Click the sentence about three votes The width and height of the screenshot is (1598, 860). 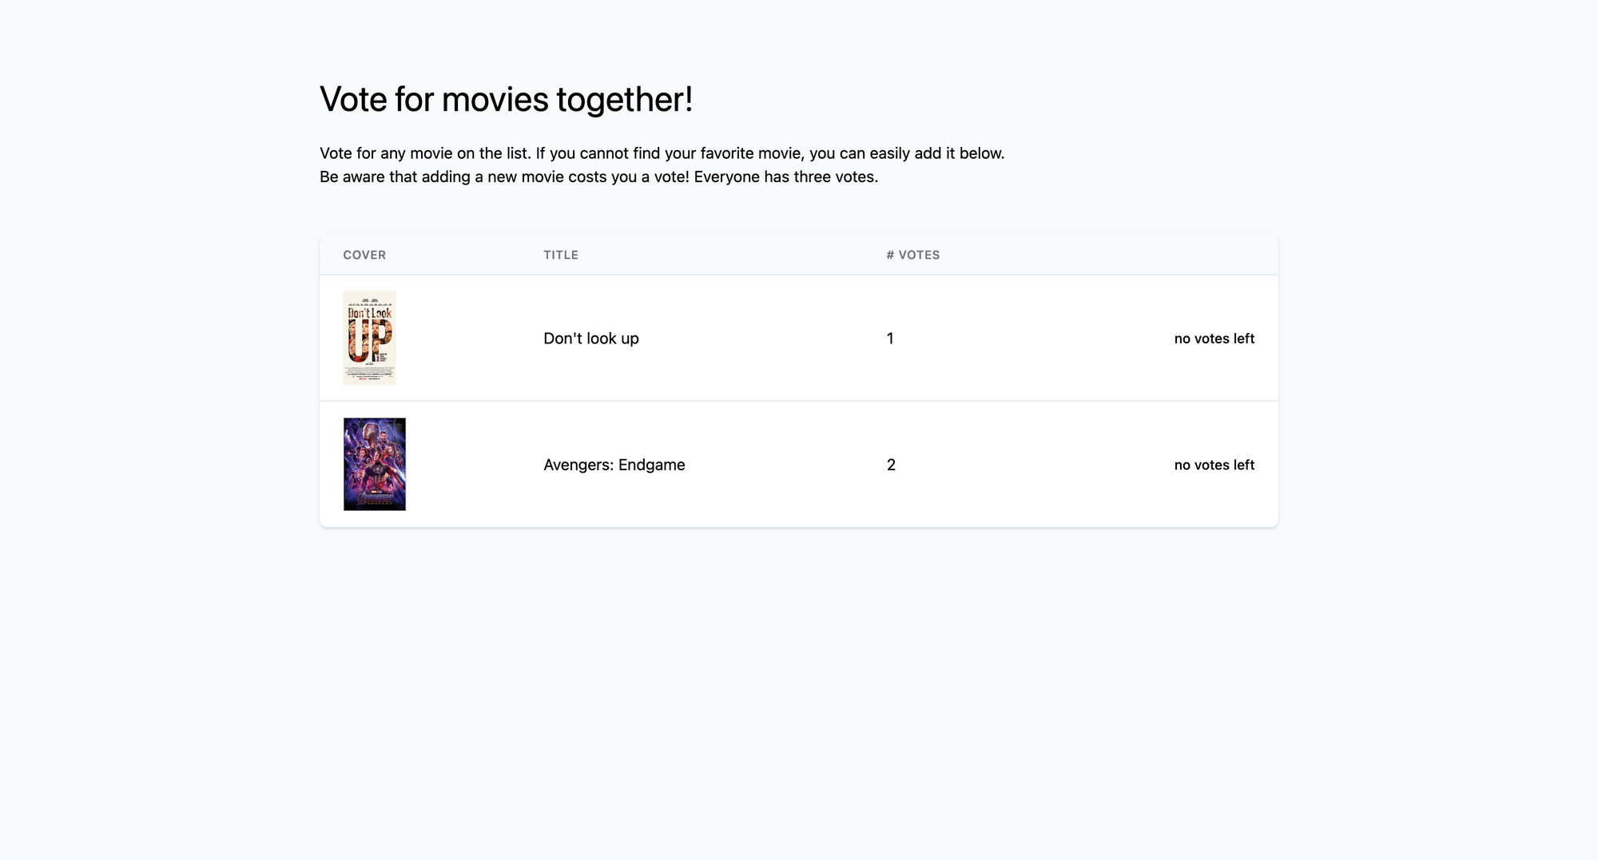click(x=598, y=176)
